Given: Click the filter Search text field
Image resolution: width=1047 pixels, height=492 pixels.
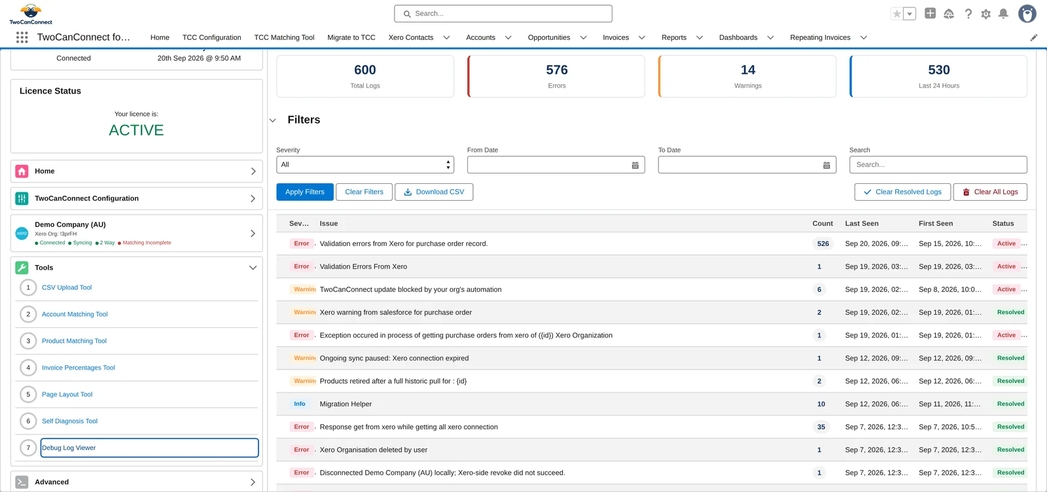Looking at the screenshot, I should point(938,165).
